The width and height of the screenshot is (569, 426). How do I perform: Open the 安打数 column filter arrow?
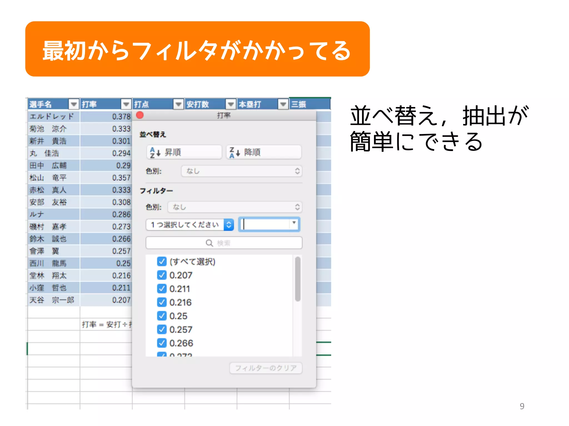tap(230, 104)
